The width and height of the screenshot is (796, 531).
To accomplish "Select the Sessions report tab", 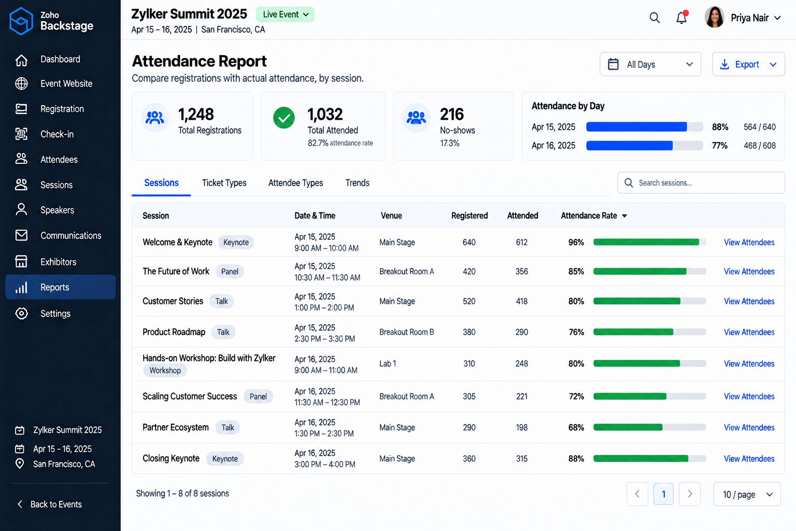I will pos(161,183).
